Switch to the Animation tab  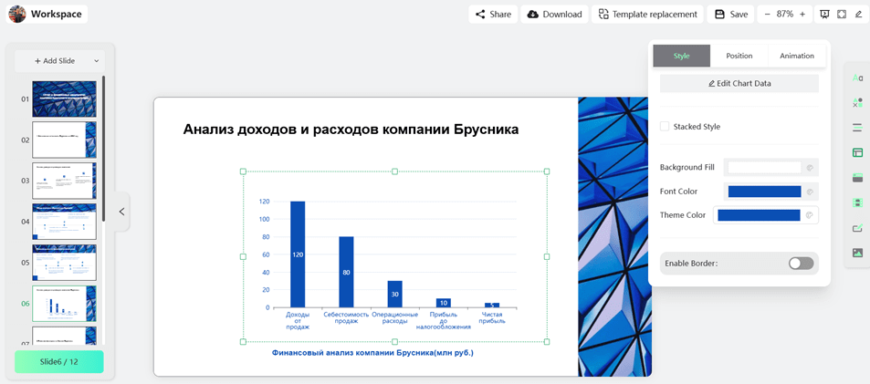point(796,56)
